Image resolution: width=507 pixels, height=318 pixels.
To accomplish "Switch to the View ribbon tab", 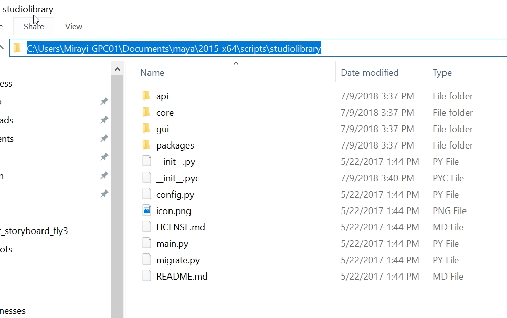I will (73, 26).
